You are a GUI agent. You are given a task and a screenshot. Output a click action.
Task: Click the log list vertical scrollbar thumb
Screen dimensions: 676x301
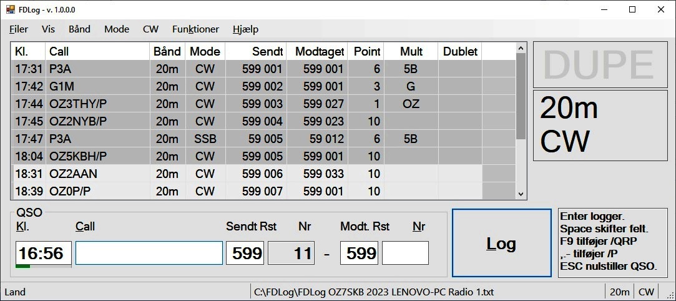tap(521, 96)
